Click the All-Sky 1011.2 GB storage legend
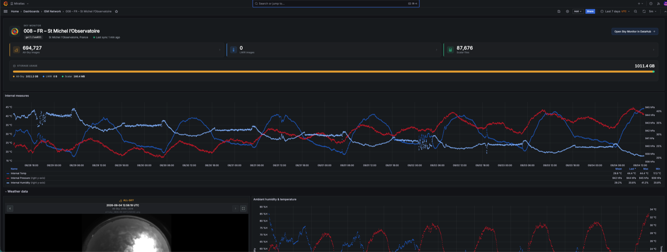 click(25, 76)
